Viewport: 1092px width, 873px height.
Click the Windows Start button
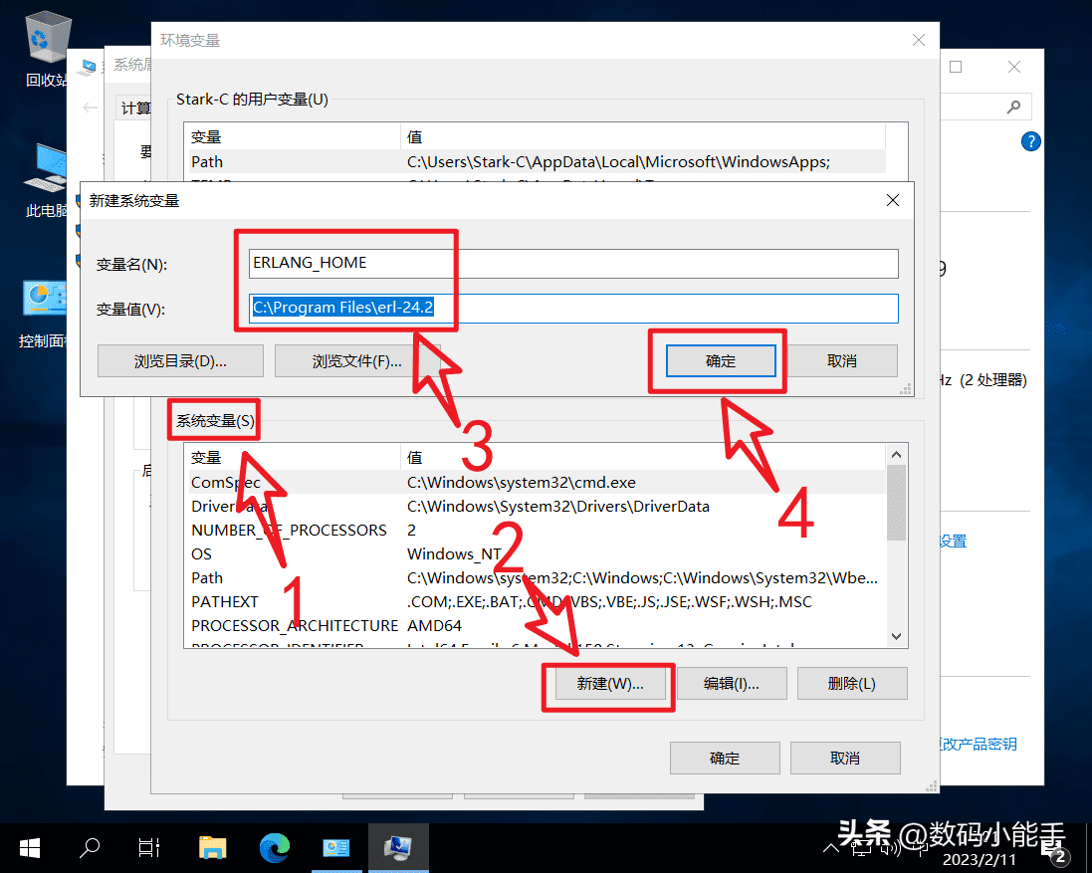(30, 847)
